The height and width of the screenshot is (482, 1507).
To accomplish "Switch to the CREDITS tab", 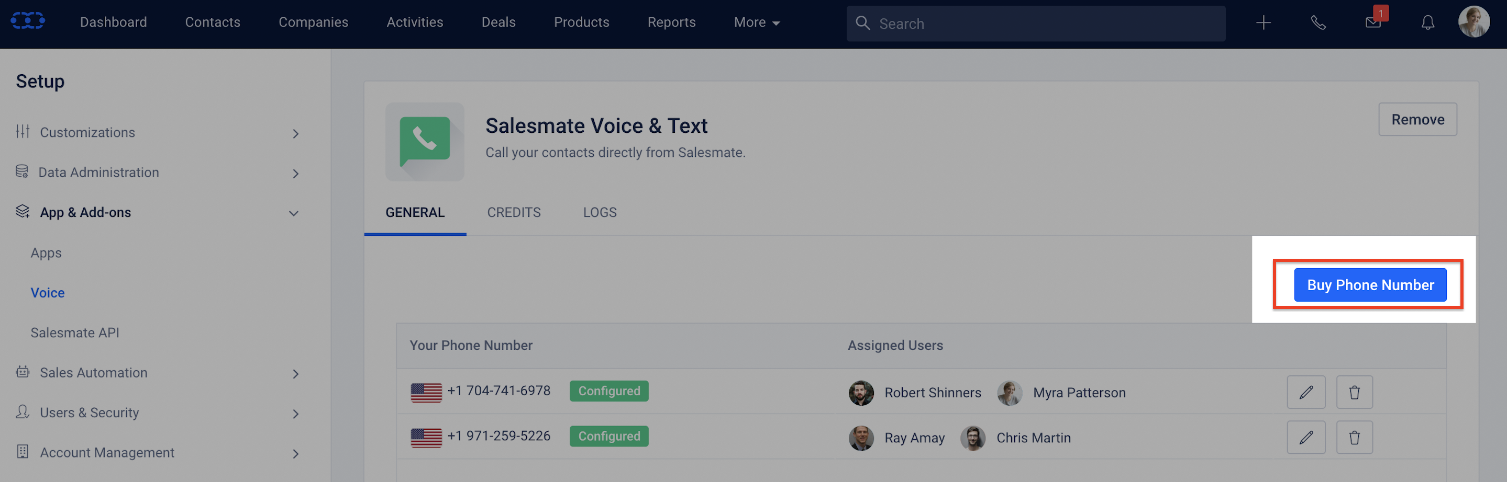I will [514, 212].
